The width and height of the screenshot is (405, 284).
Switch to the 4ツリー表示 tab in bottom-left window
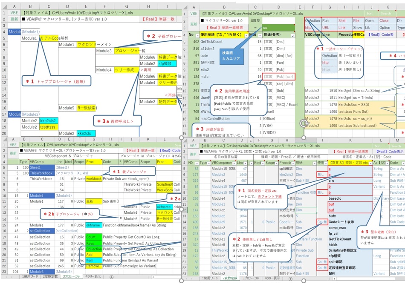(93, 277)
